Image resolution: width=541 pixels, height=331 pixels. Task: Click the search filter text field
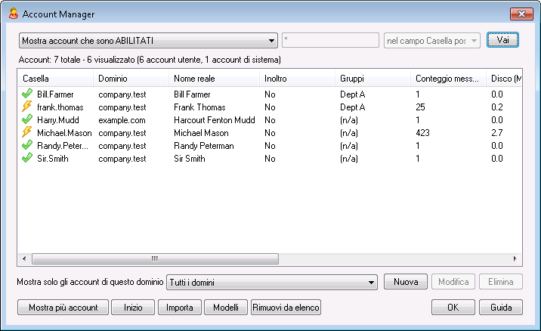[x=330, y=40]
